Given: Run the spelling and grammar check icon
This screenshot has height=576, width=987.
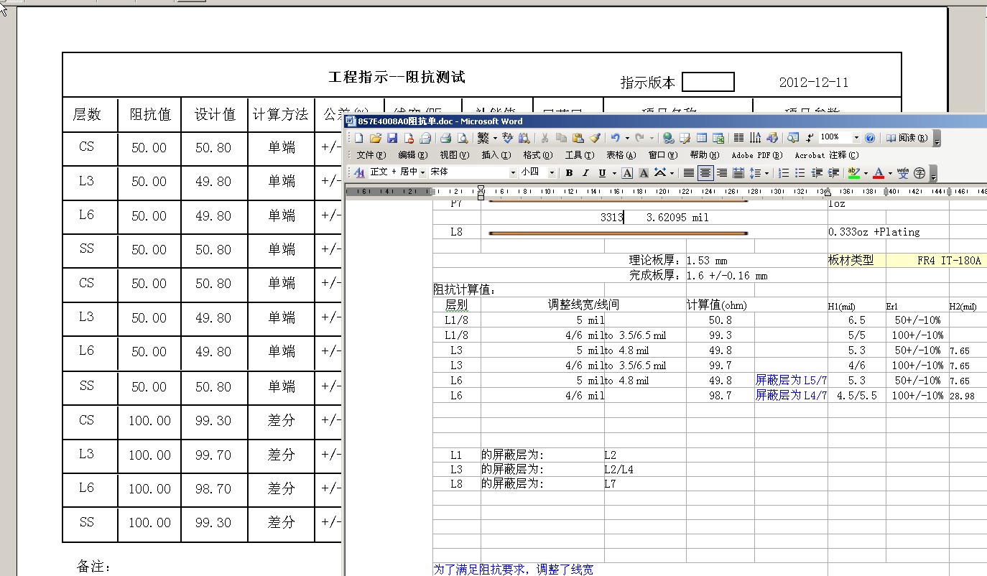Looking at the screenshot, I should pos(507,138).
